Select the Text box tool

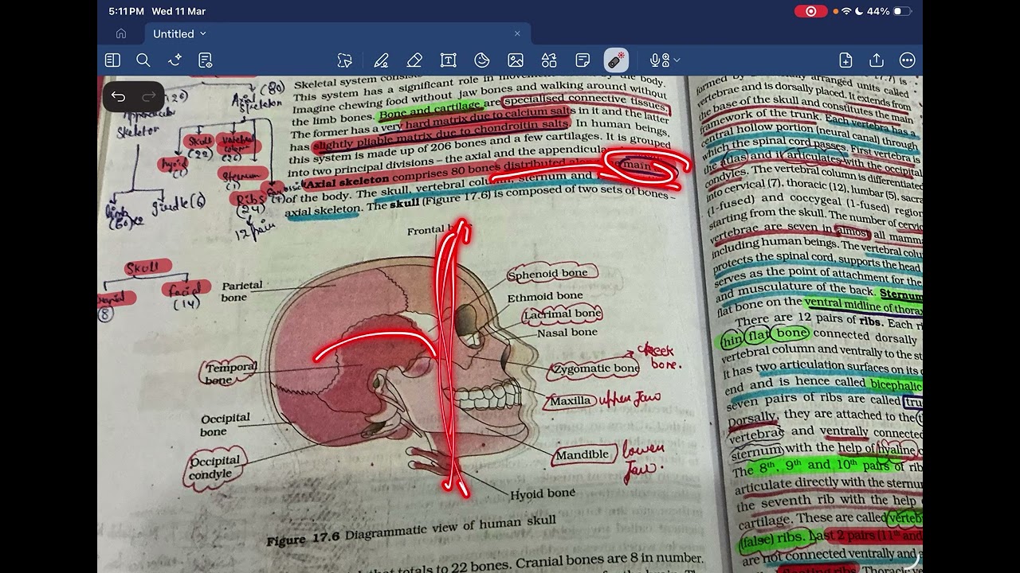[448, 60]
